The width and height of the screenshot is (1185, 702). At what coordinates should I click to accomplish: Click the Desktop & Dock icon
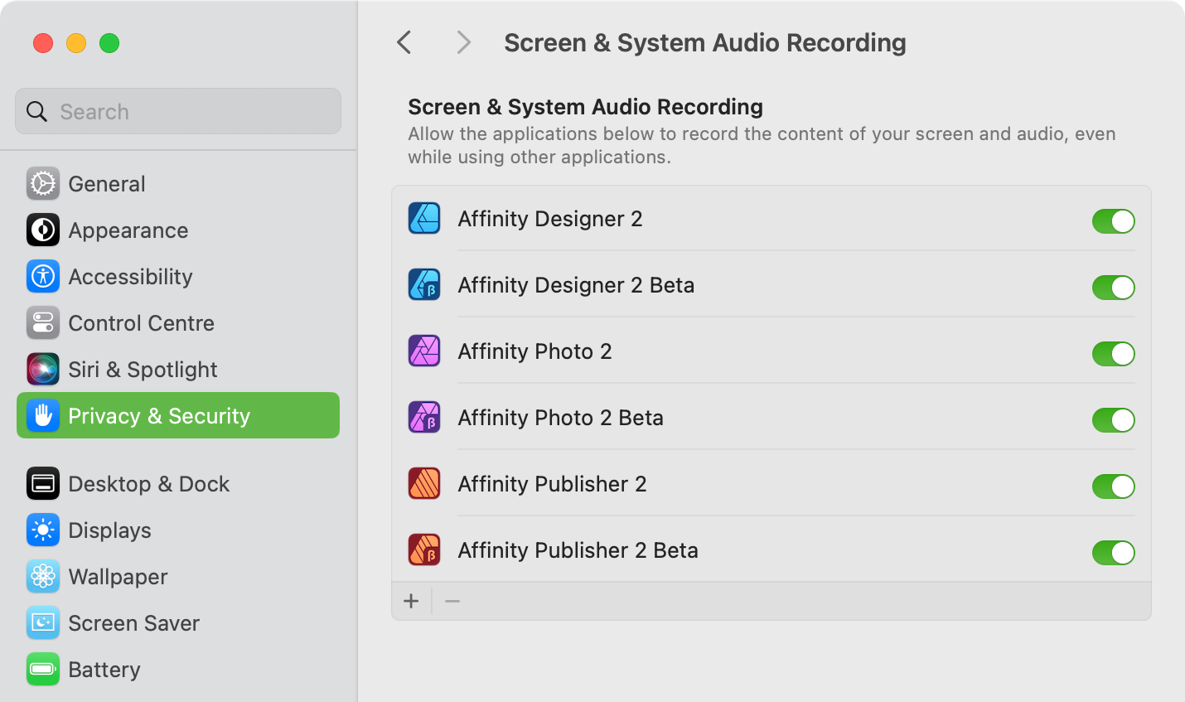(x=43, y=484)
